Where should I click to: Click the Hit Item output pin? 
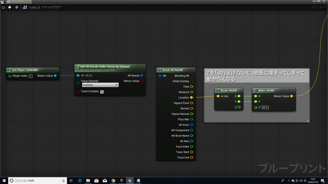coord(192,141)
